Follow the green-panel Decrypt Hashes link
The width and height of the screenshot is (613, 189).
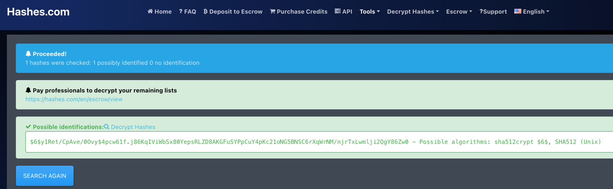(133, 127)
